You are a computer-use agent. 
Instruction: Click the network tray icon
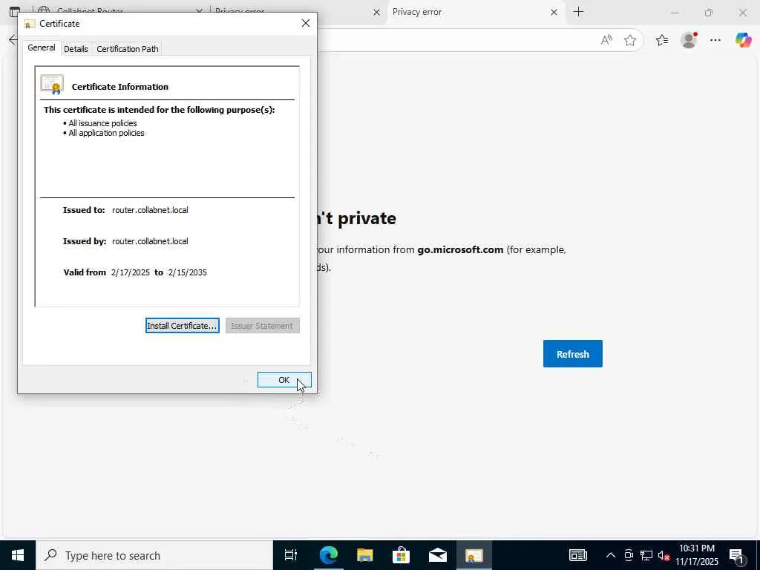(646, 555)
